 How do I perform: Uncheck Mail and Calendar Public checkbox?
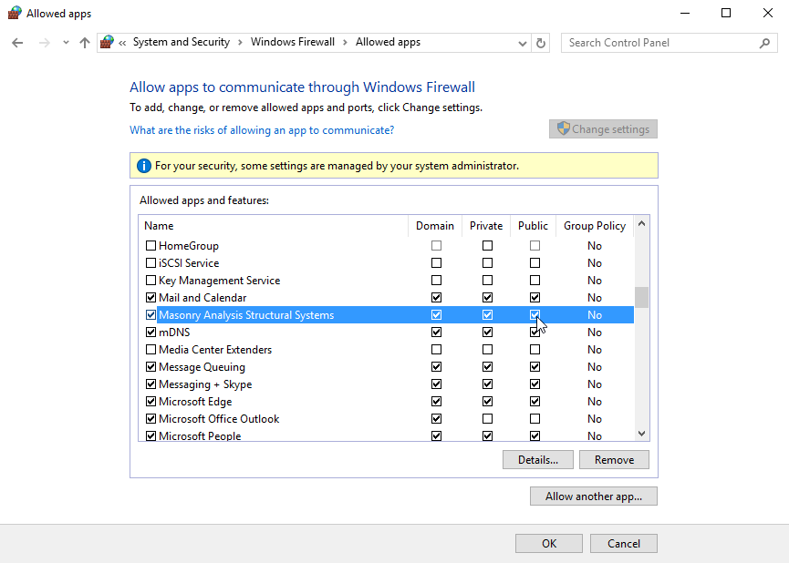click(535, 298)
